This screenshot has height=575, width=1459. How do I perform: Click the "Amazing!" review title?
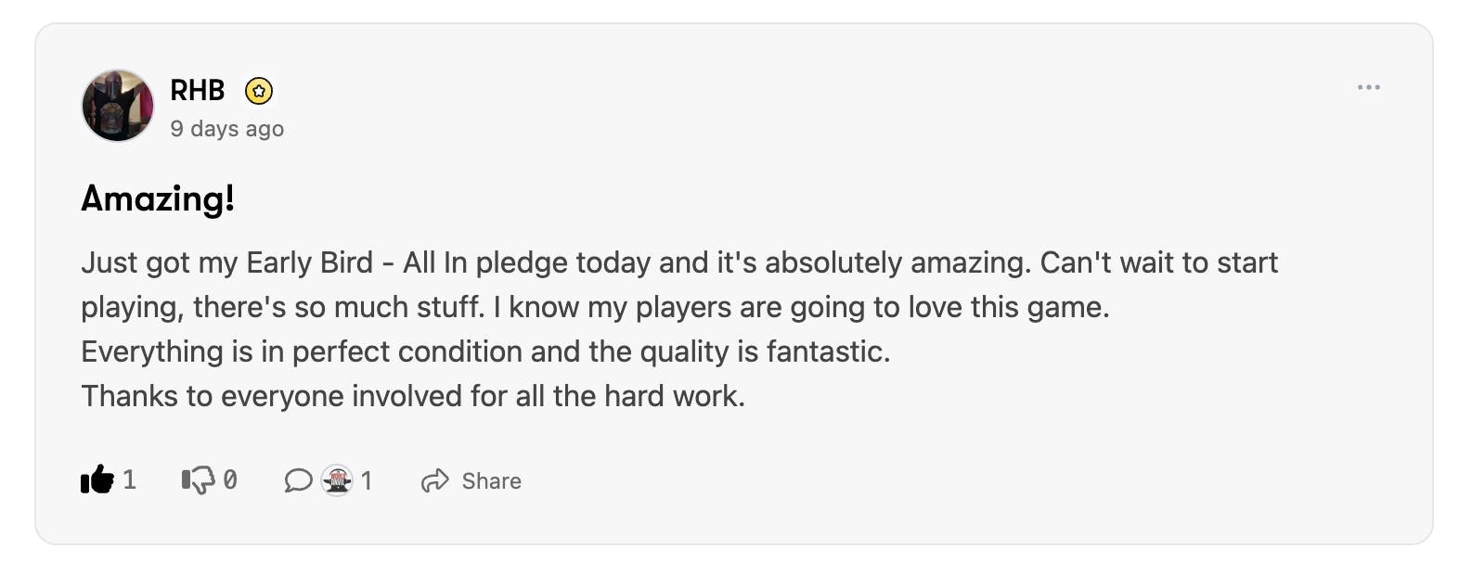tap(158, 198)
